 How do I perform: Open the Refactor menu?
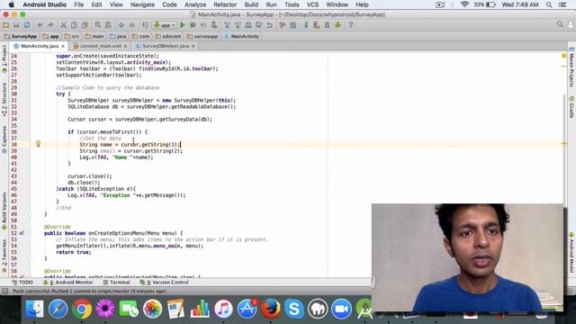(x=225, y=4)
